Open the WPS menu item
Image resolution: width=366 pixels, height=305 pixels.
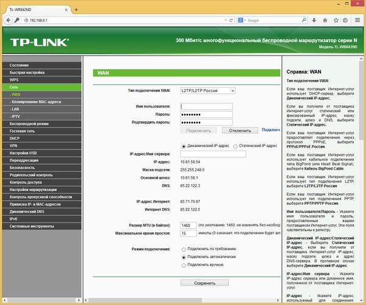point(42,80)
